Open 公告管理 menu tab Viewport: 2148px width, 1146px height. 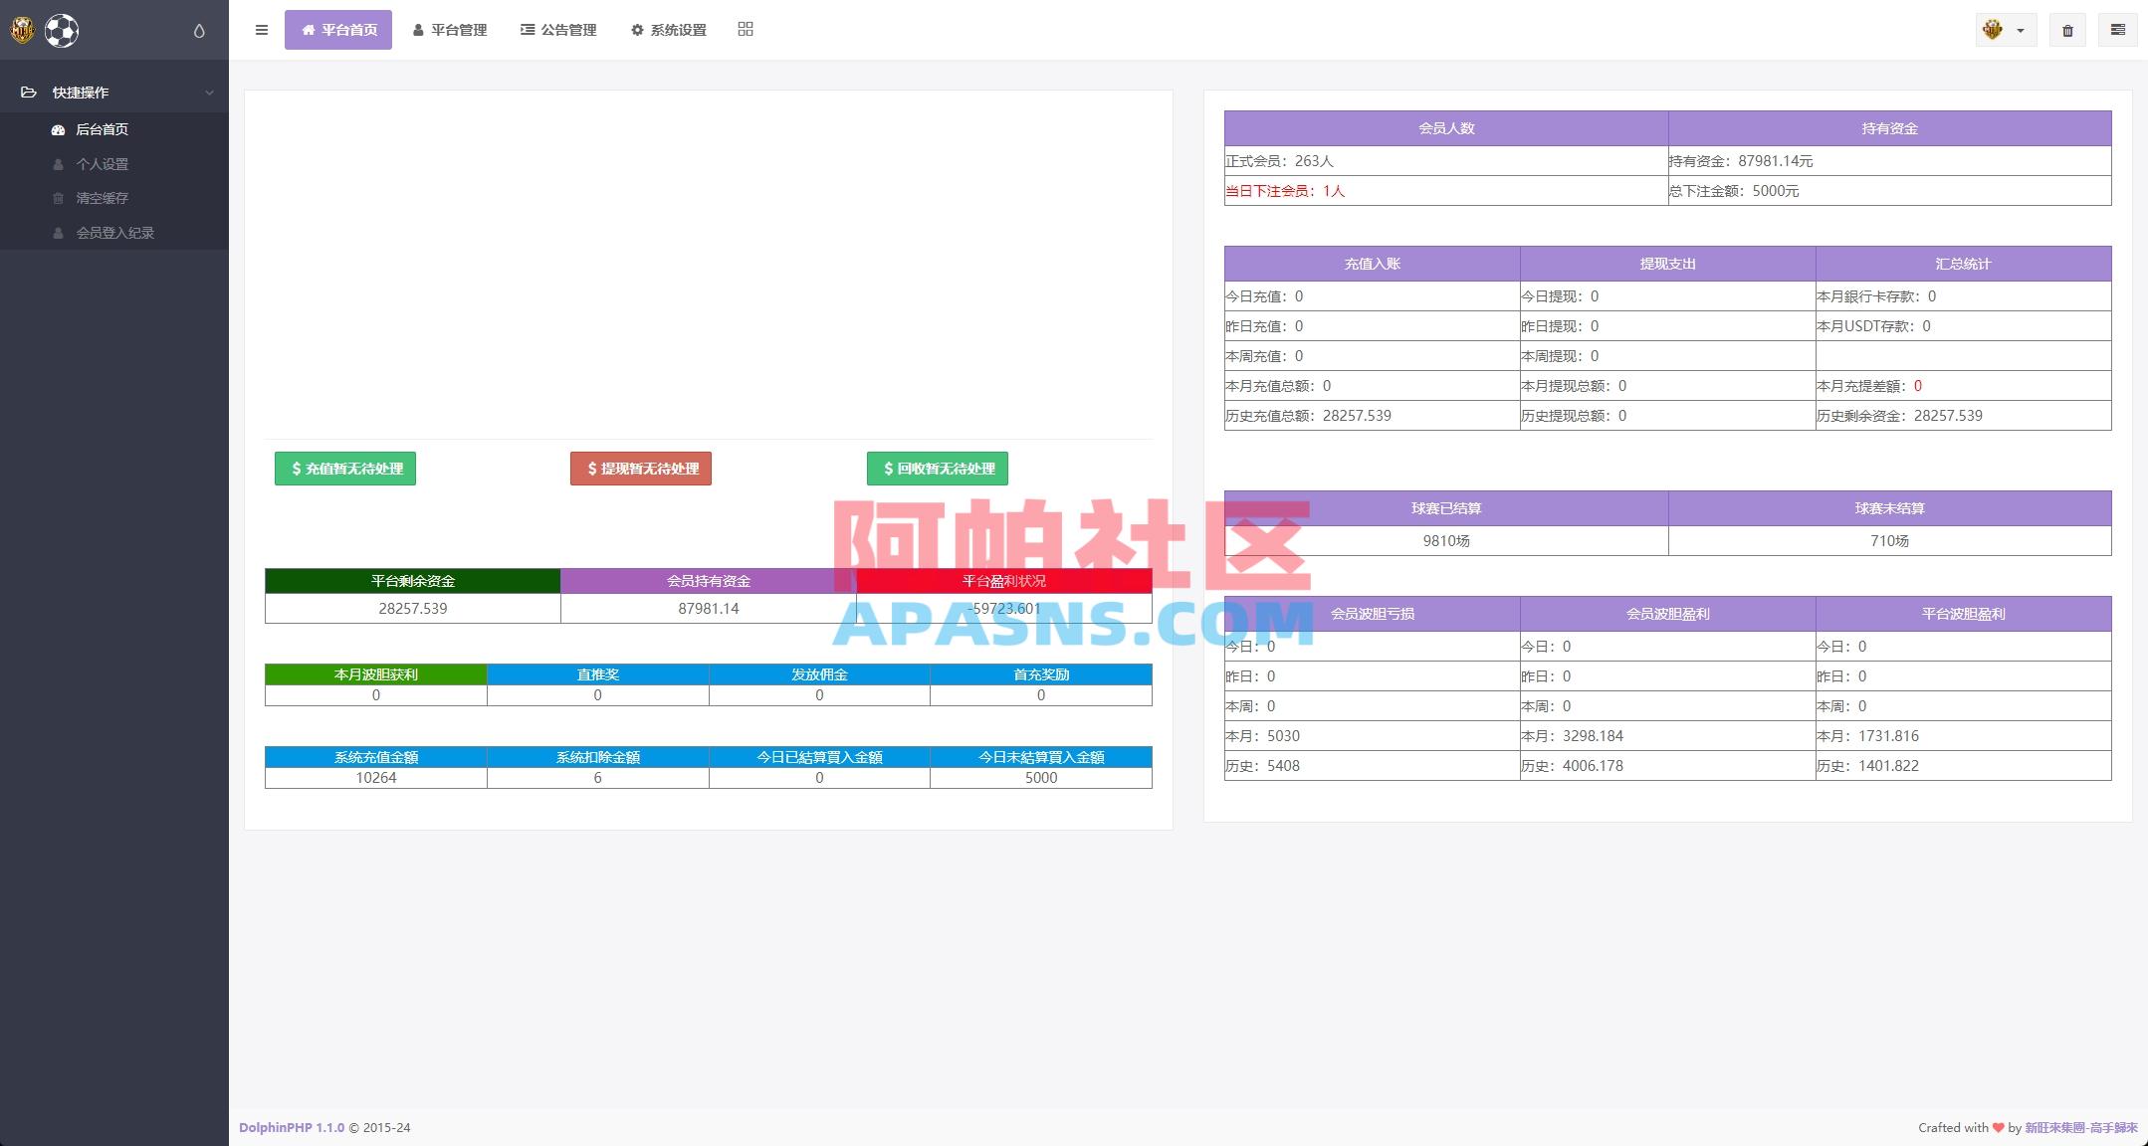558,30
